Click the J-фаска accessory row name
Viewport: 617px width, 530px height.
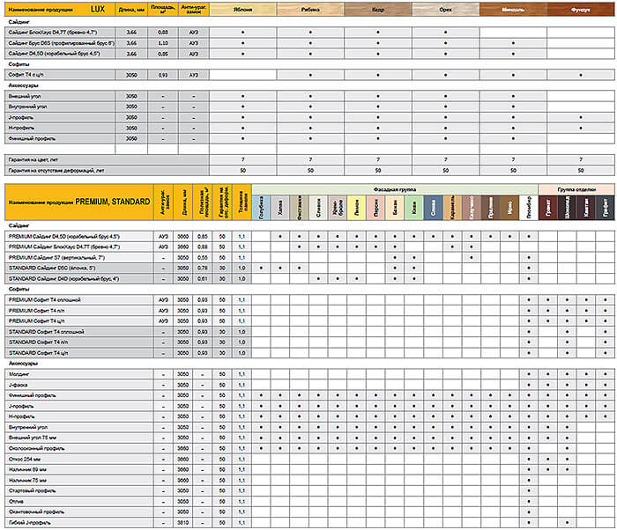tap(19, 385)
